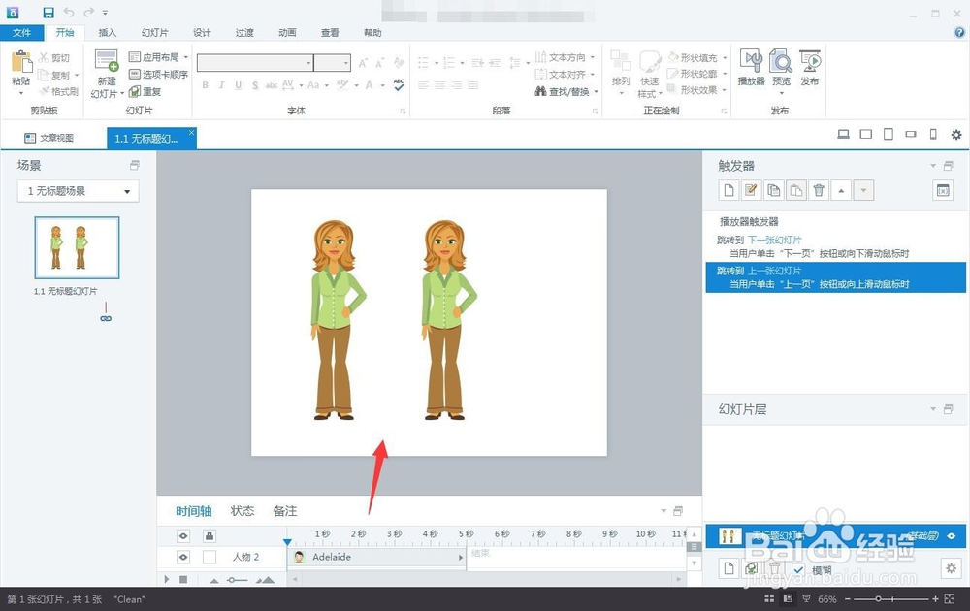Click the Publish (发布) icon
The width and height of the screenshot is (970, 611).
pyautogui.click(x=809, y=62)
